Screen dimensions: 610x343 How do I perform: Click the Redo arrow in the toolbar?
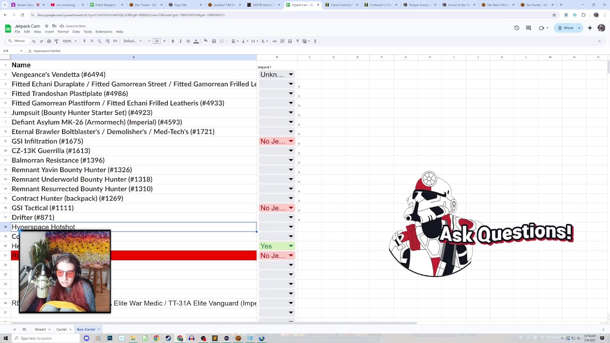click(x=41, y=41)
